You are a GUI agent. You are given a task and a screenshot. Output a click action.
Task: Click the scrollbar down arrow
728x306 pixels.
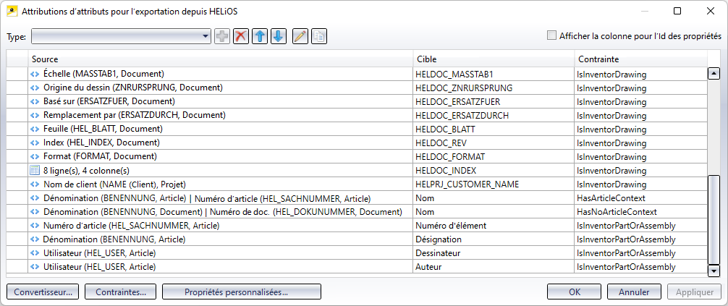[x=713, y=271]
